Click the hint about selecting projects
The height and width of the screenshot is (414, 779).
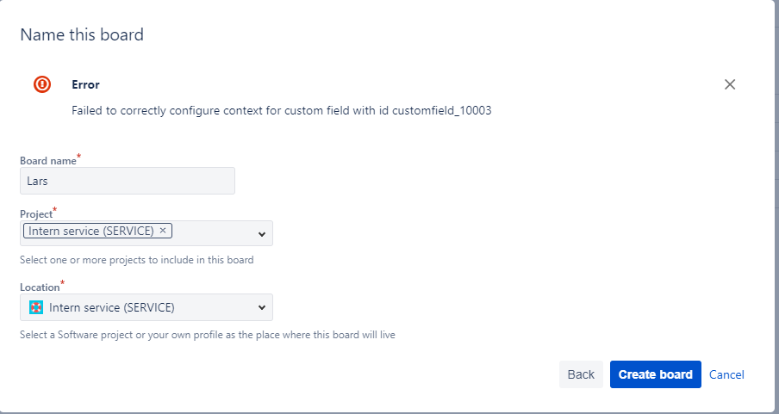tap(137, 260)
